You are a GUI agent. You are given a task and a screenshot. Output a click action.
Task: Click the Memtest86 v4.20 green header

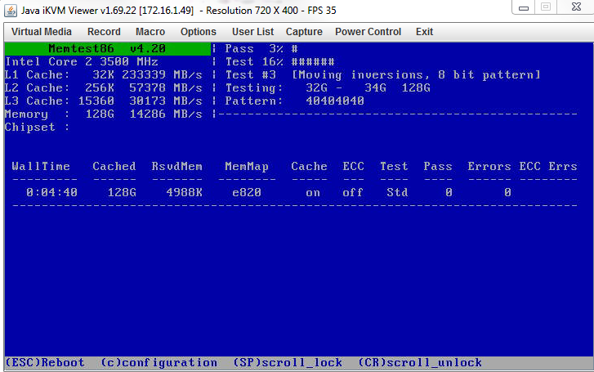(108, 49)
